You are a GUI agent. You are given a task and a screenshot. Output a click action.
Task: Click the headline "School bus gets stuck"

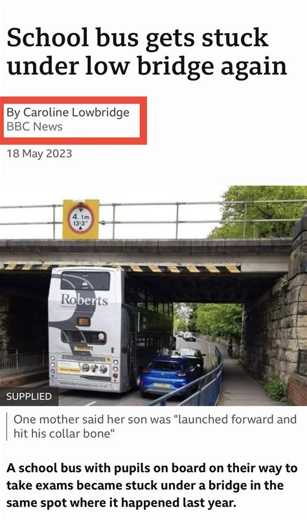point(137,38)
